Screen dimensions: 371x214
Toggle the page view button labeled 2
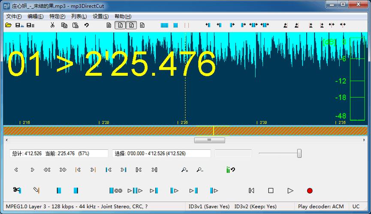(x=131, y=25)
